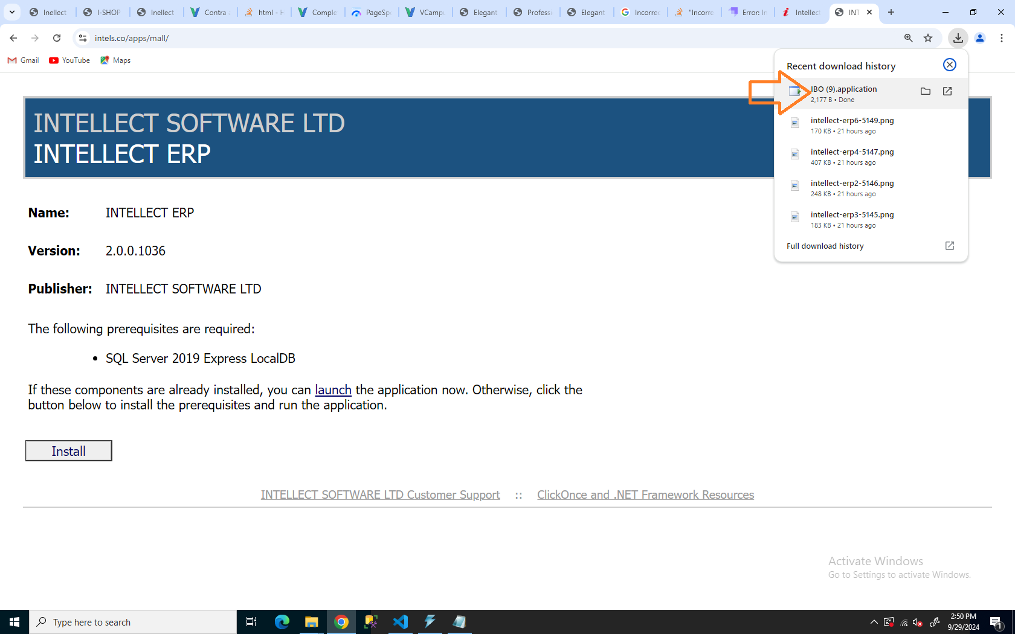Open INTELLECT SOFTWARE LTD Customer Support link
The image size is (1015, 634).
coord(381,495)
